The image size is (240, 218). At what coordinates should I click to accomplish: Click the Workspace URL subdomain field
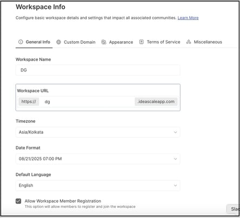(x=87, y=102)
